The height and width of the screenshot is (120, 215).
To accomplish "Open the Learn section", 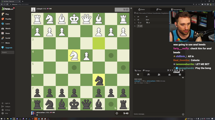I will tap(6, 24).
